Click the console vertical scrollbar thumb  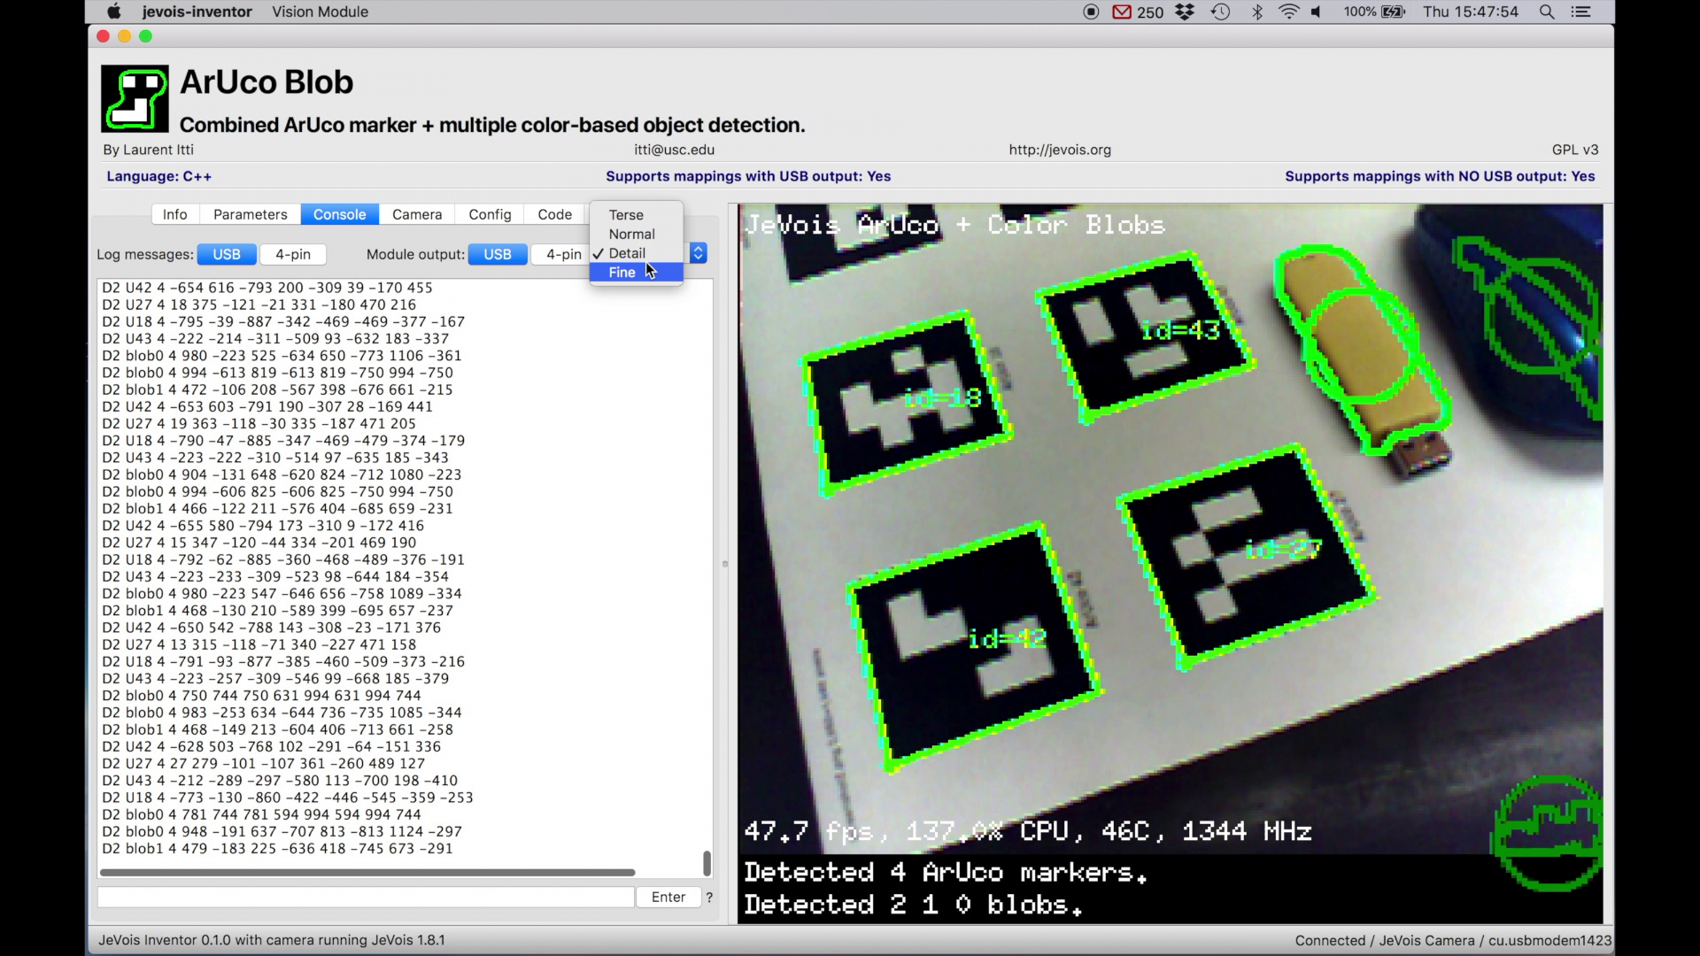pyautogui.click(x=707, y=863)
